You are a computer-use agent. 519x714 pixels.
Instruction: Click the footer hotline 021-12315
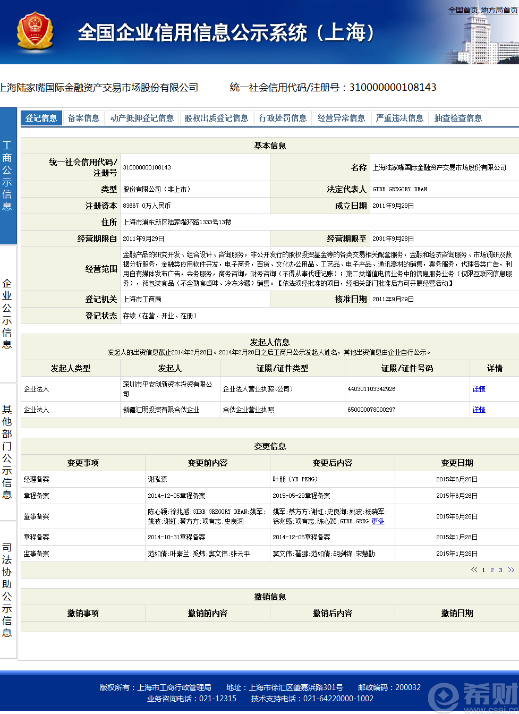point(218,699)
